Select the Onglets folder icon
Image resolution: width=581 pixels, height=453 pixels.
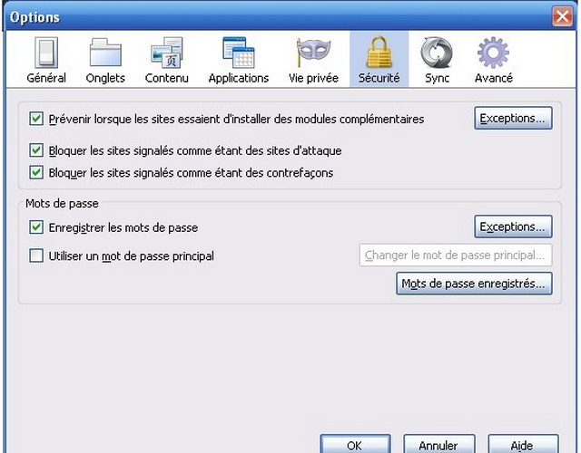[105, 53]
